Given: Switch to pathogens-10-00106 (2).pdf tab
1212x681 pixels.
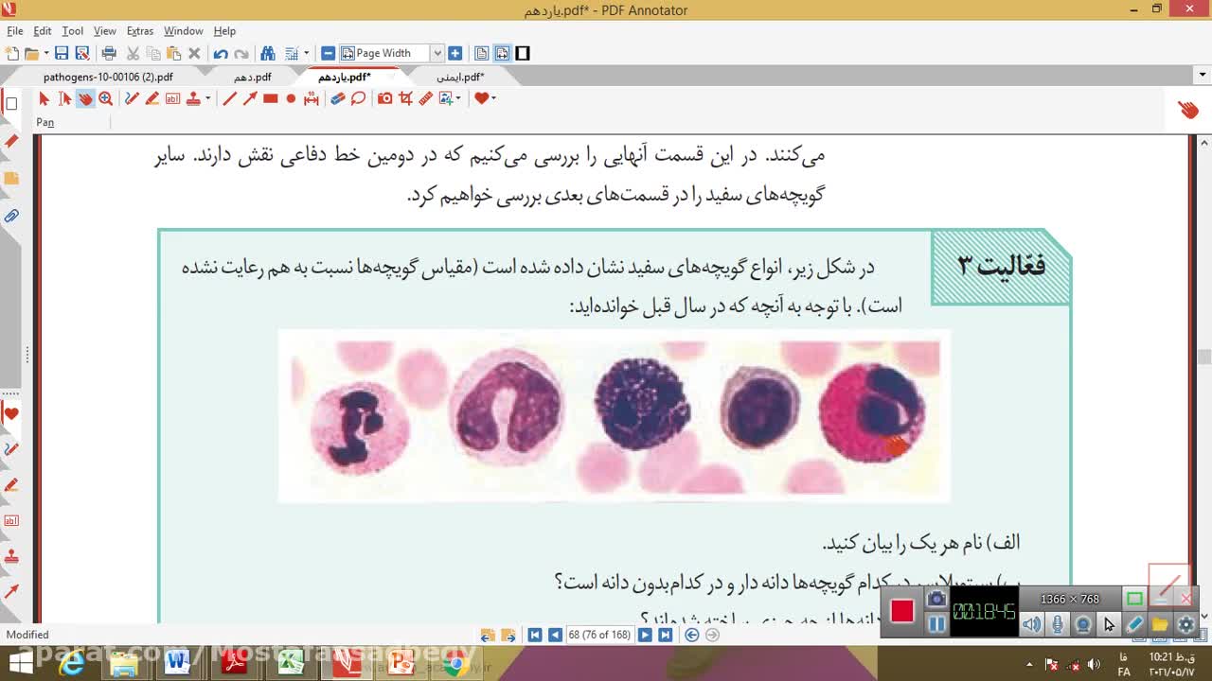Looking at the screenshot, I should 108,77.
